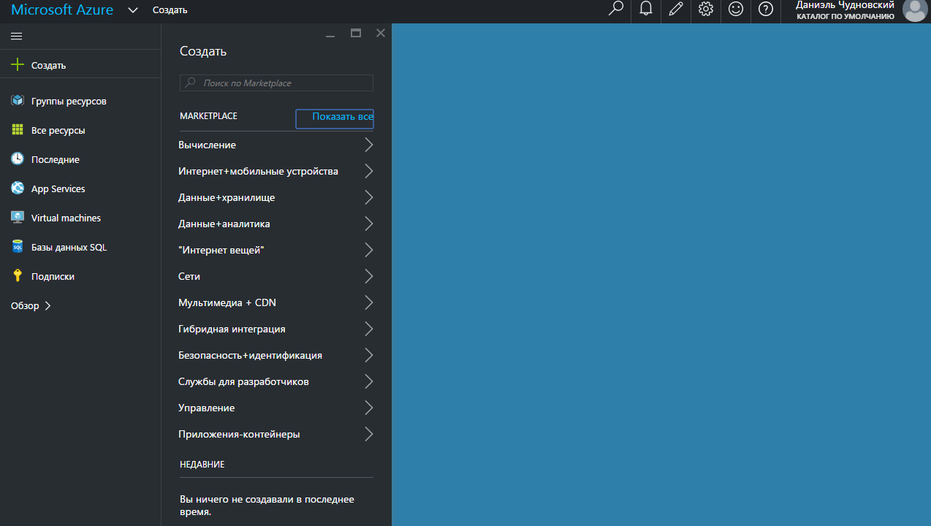Select Приложения-контейнеры label
931x526 pixels.
pyautogui.click(x=239, y=434)
